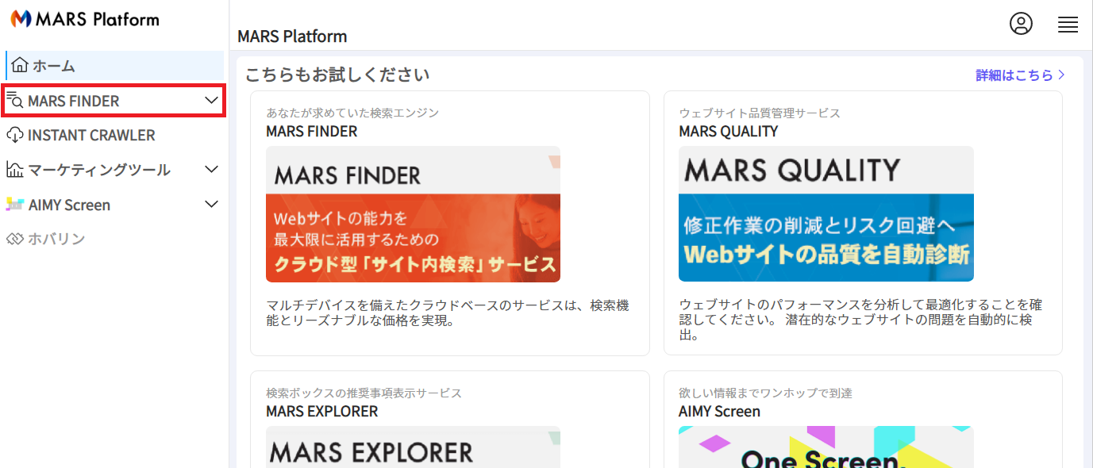Viewport: 1093px width, 468px height.
Task: Click the こちらもお試しください heading
Action: 337,75
